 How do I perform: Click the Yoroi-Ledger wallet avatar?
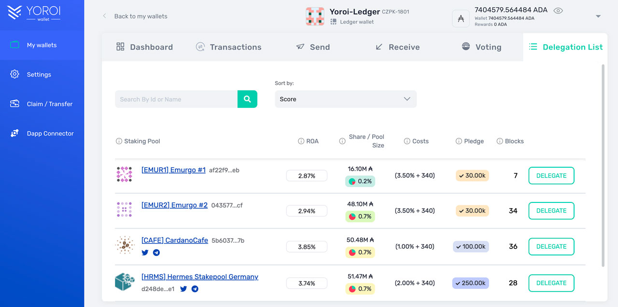[315, 16]
